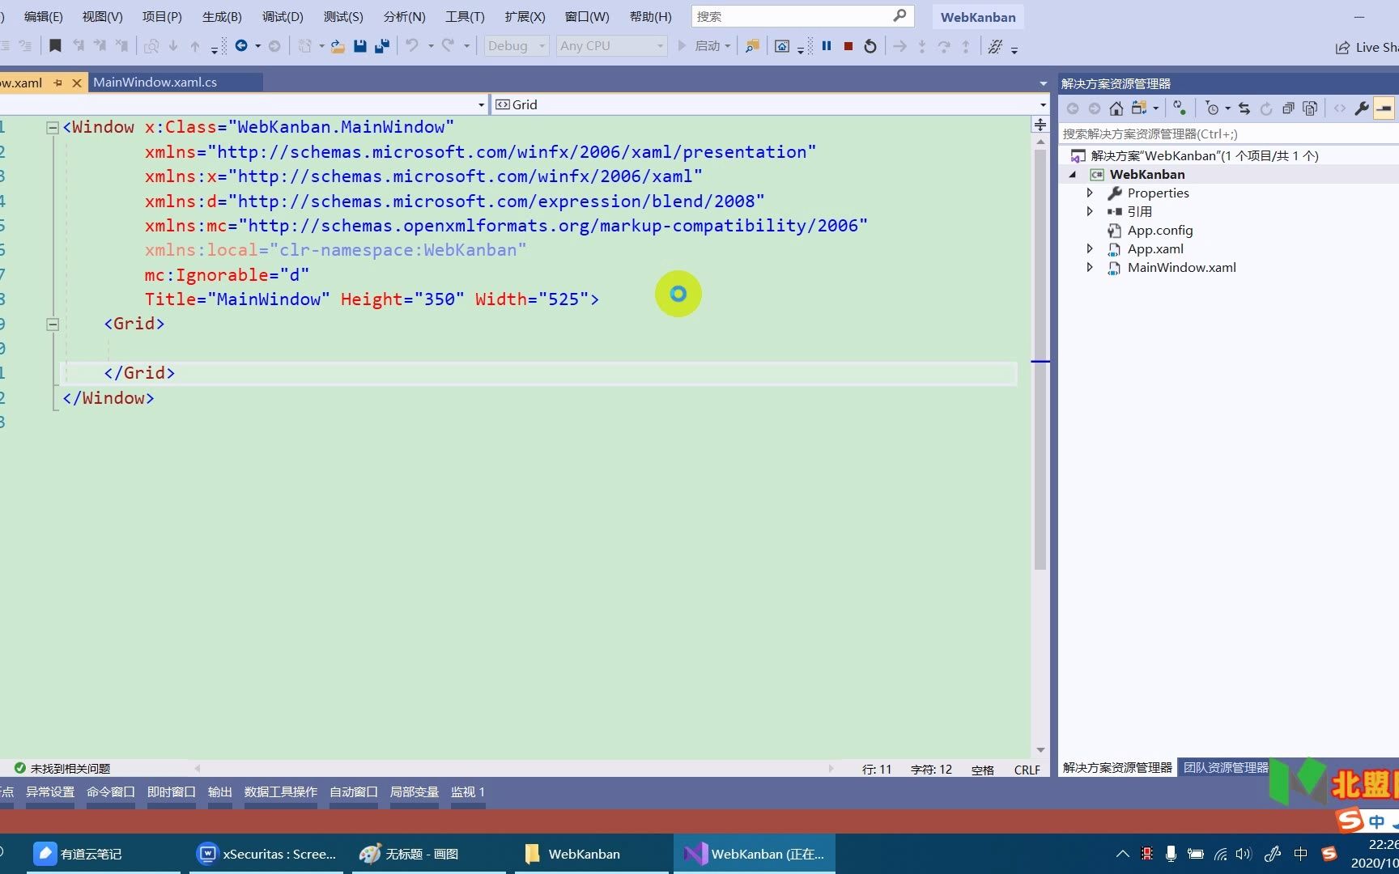Click the Show All Files icon
Viewport: 1399px width, 874px height.
(1310, 108)
